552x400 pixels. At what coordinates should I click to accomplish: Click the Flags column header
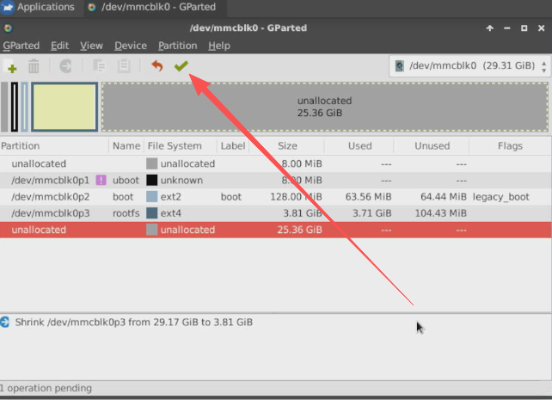tap(510, 145)
